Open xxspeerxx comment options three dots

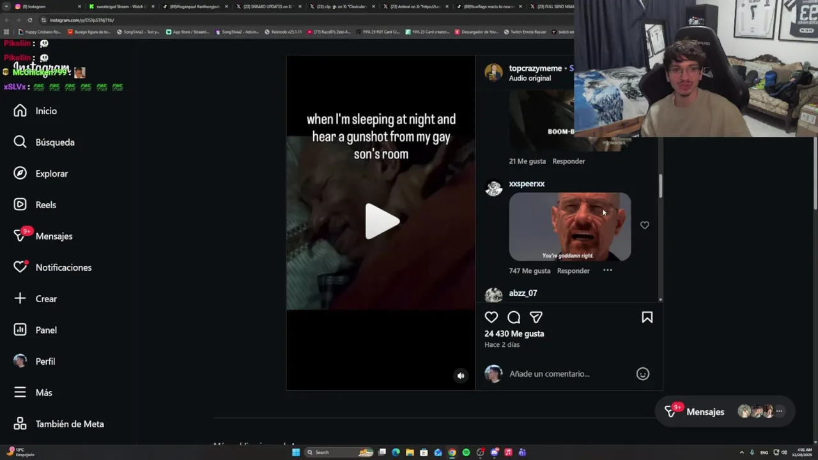tap(608, 270)
